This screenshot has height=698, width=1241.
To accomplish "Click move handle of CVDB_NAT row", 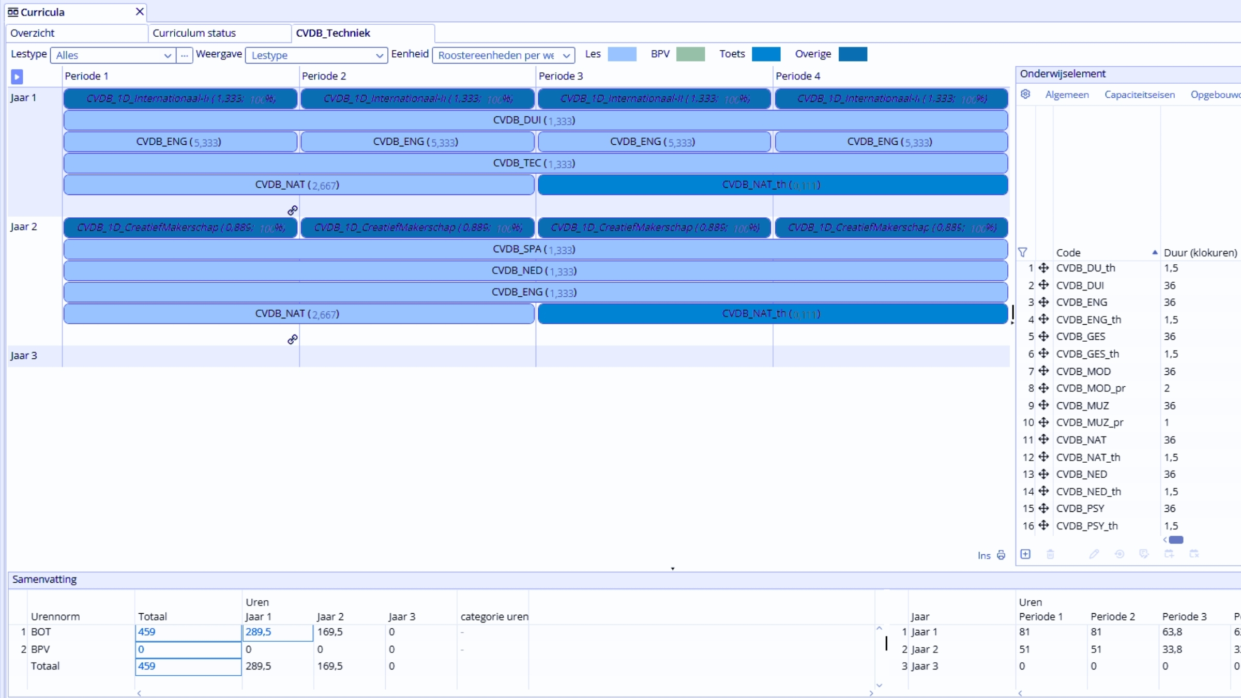I will point(1044,439).
